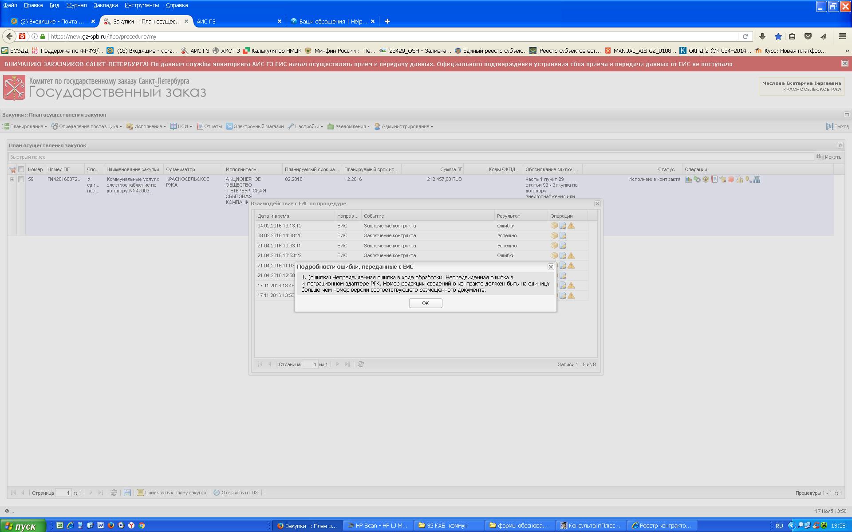Click the bar chart operations icon in row 59
Screen dimensions: 852x532
[x=688, y=179]
